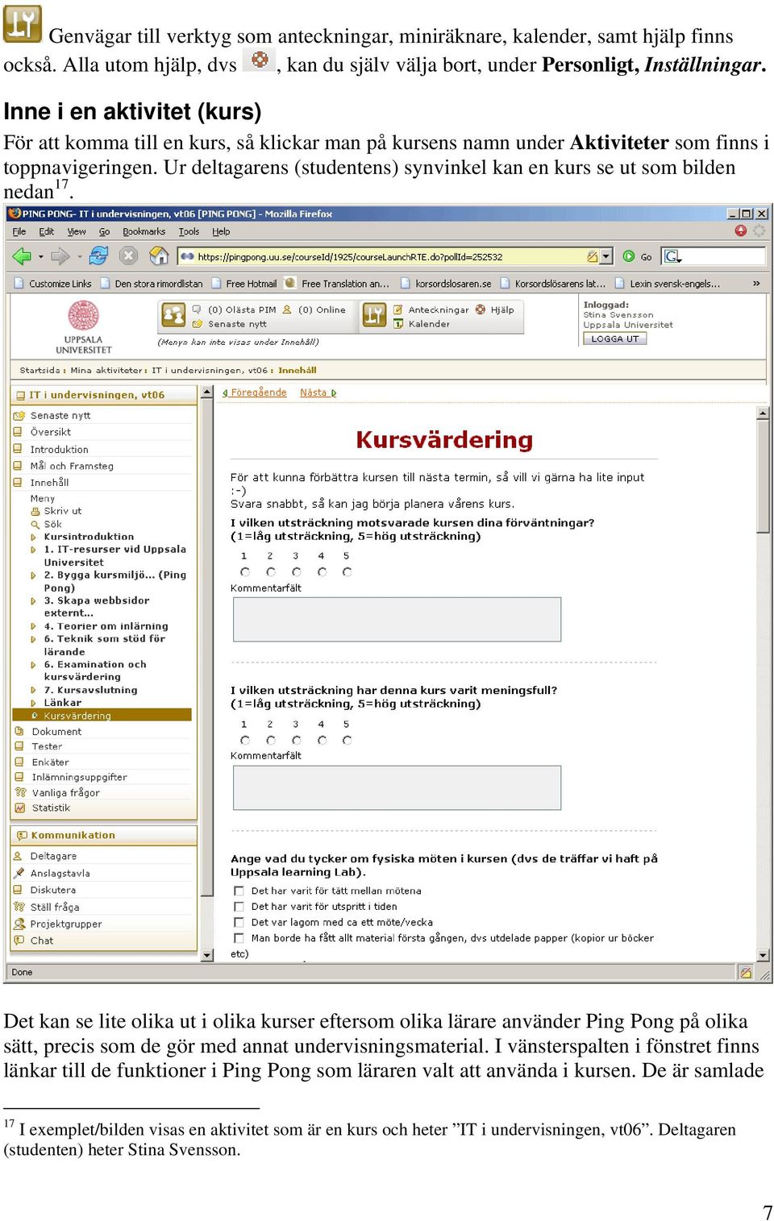774x1221 pixels.
Task: Check 'Det har varit för utspritt i tiden'
Action: tap(239, 907)
